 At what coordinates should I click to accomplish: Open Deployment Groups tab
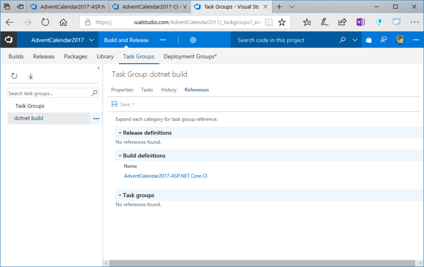(190, 56)
